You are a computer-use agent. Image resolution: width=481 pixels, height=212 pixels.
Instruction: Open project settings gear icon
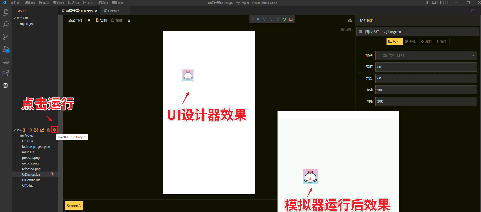click(30, 130)
